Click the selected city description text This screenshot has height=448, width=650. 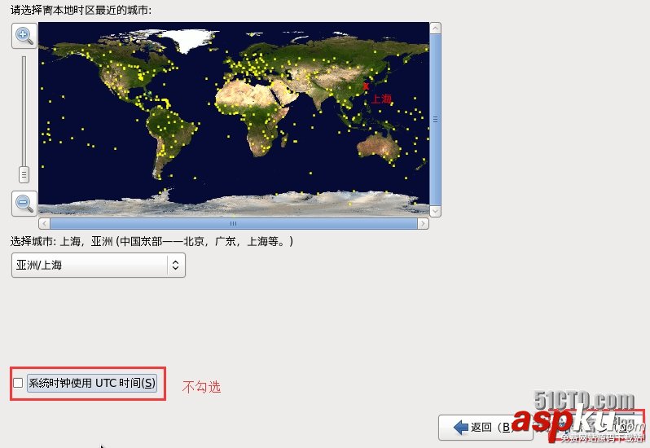coord(152,241)
